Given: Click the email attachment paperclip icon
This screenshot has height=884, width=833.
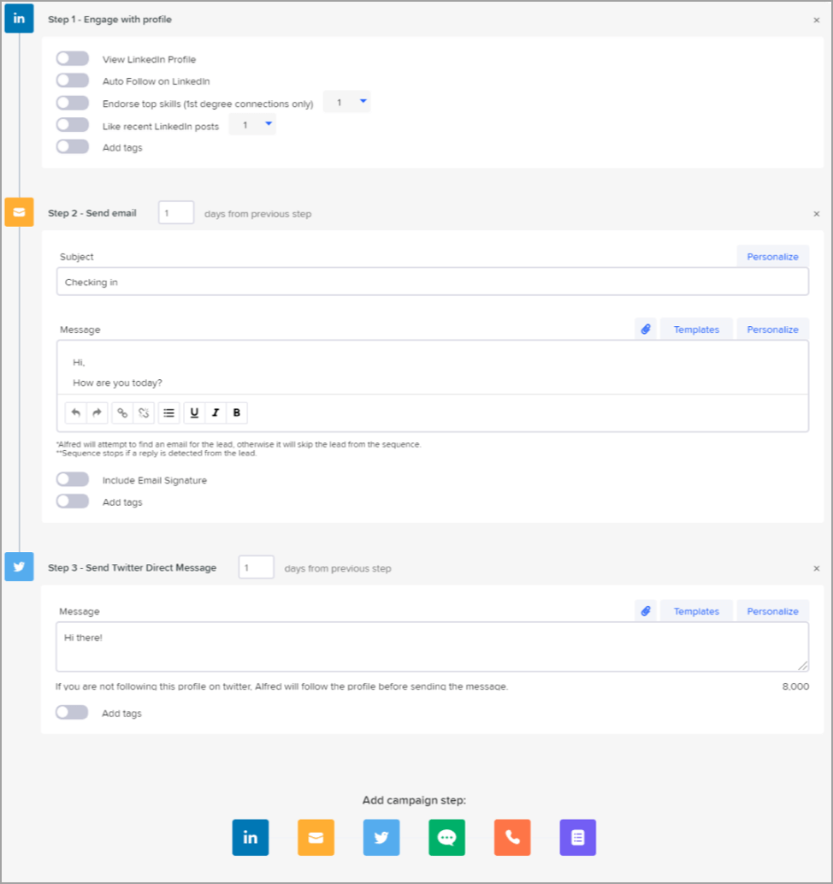Looking at the screenshot, I should [646, 329].
